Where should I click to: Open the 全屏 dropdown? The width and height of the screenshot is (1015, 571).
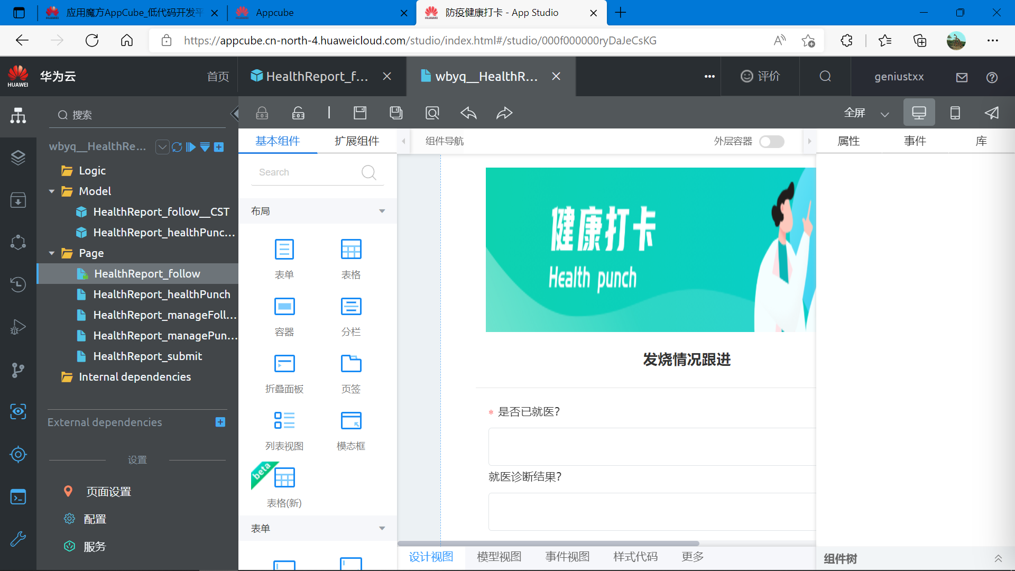884,114
